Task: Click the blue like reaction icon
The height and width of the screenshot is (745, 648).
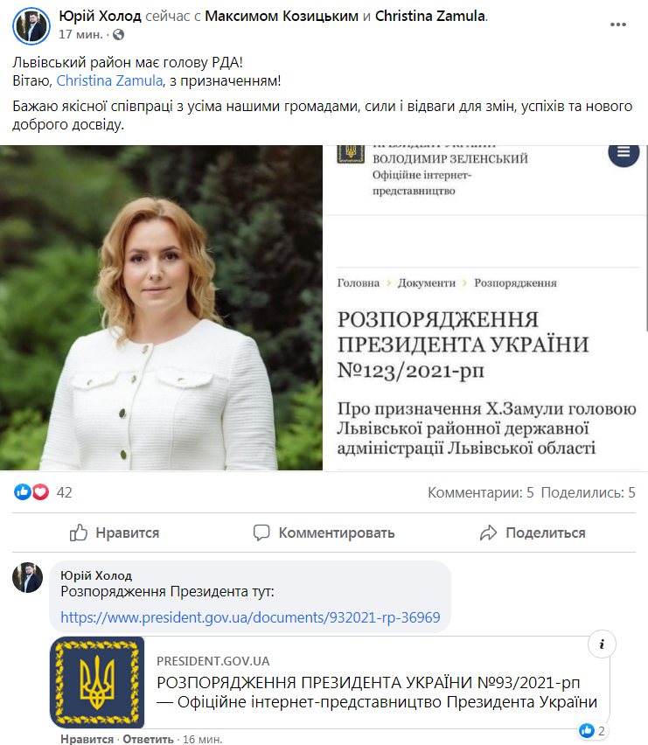Action: 23,491
